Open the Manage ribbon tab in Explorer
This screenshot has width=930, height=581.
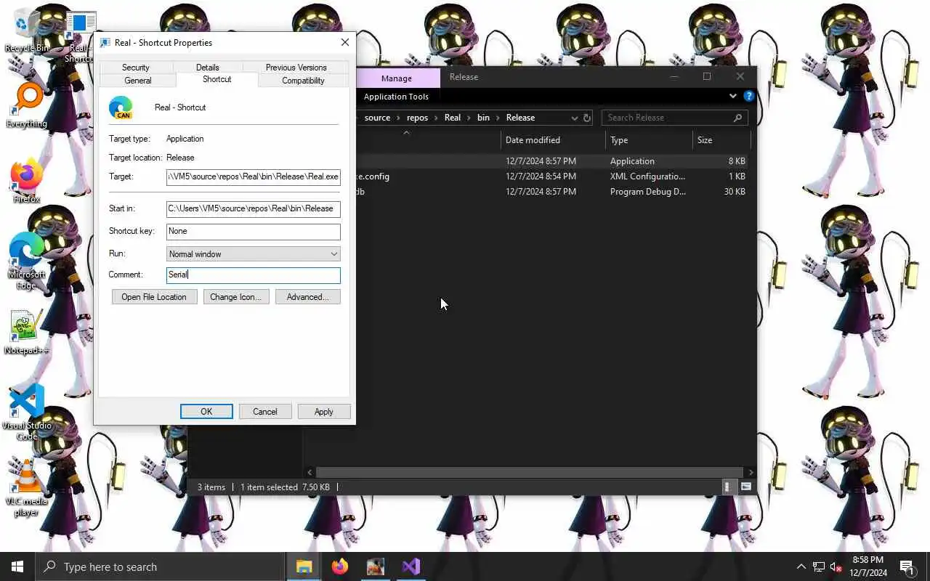pyautogui.click(x=396, y=78)
